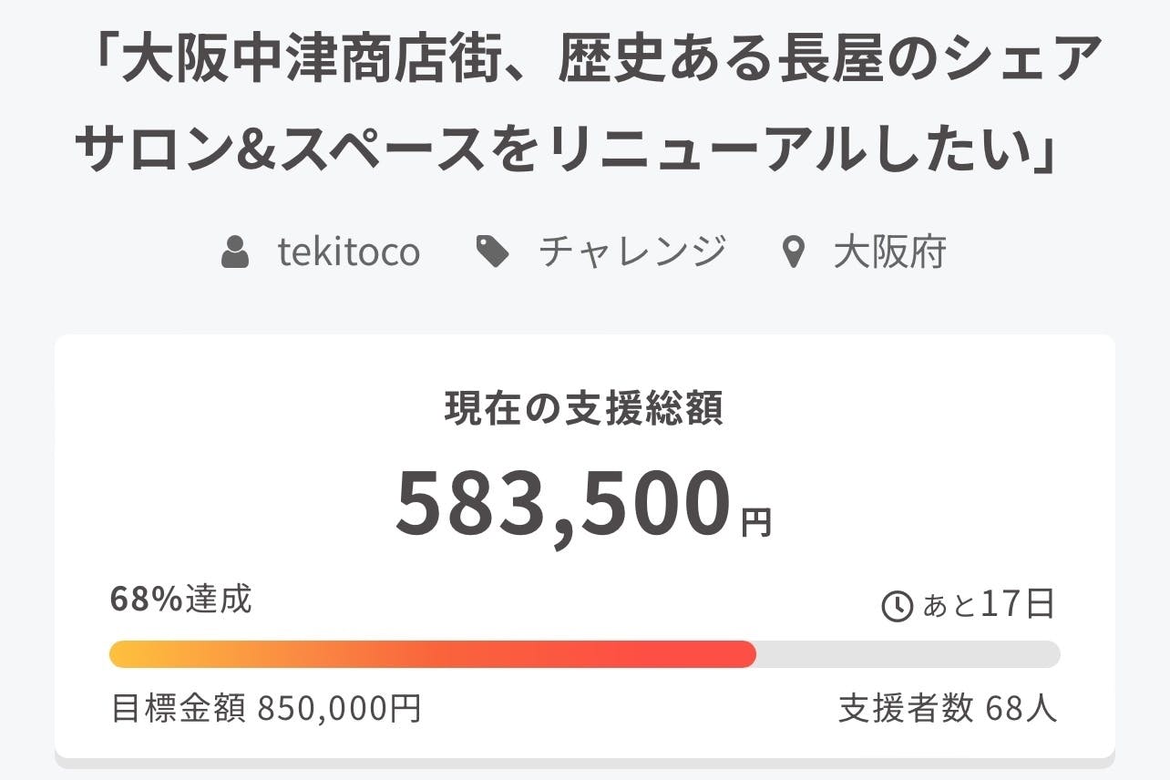Click the unfilled gray end of progress bar
Screen dimensions: 1170x780
(911, 654)
